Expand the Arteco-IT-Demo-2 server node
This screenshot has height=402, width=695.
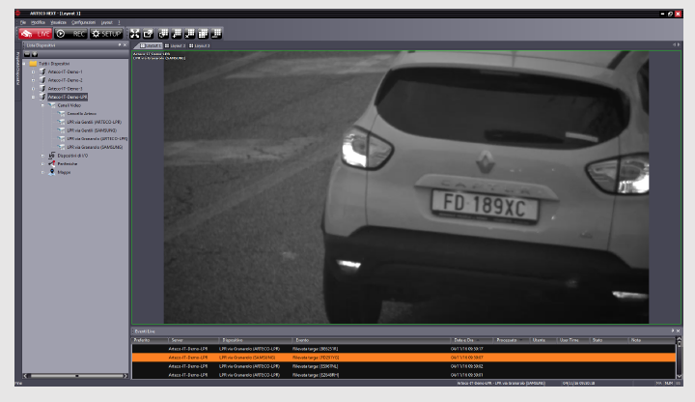click(x=33, y=80)
